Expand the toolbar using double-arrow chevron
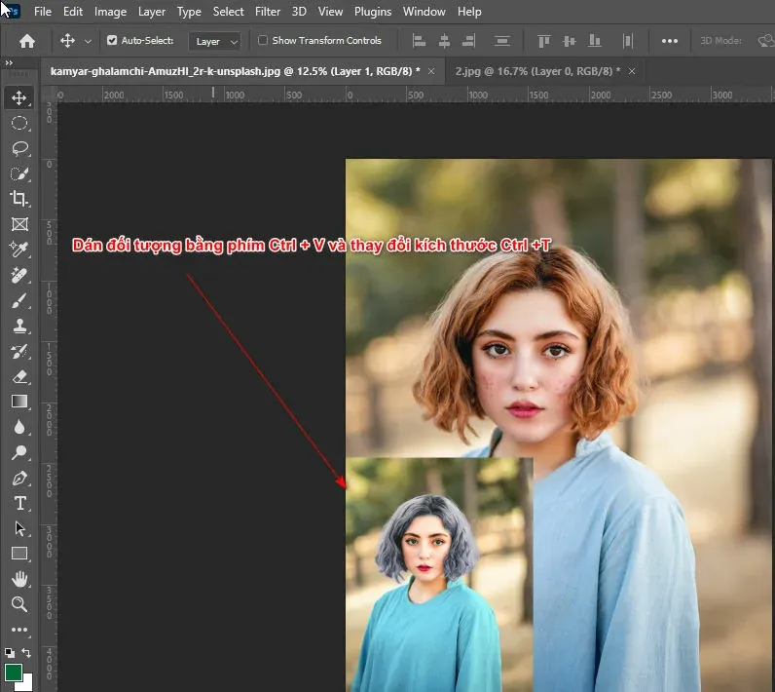Screen dimensions: 775x692 tap(10, 62)
